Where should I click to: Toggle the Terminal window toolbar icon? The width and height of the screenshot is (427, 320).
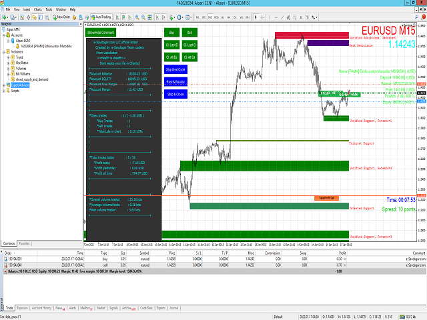41,17
